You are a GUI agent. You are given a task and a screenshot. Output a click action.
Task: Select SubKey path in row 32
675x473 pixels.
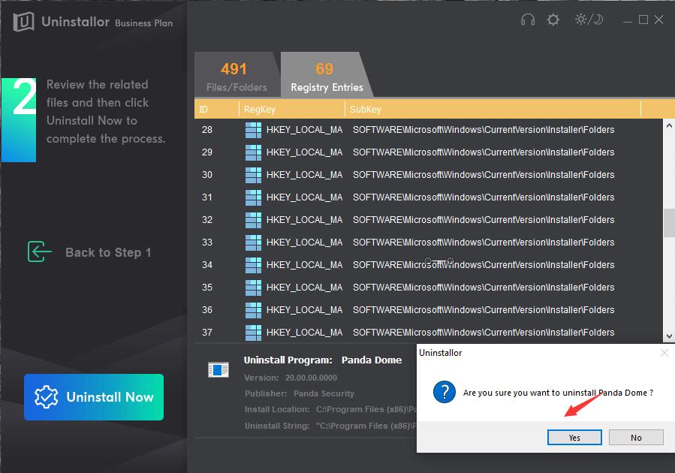tap(484, 220)
